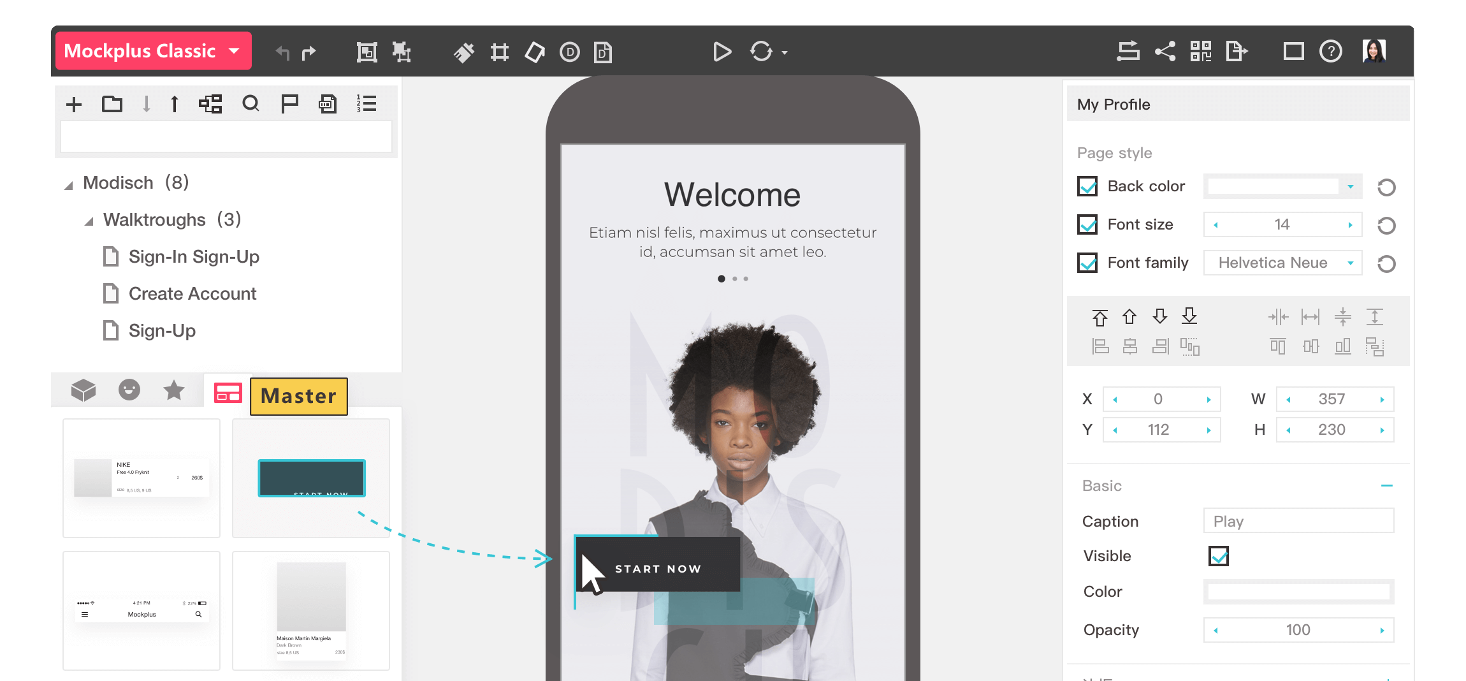Click the Undo icon in the toolbar
The height and width of the screenshot is (681, 1466).
[x=282, y=51]
